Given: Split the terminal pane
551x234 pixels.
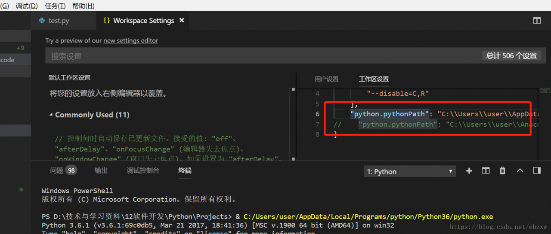Looking at the screenshot, I should (x=486, y=171).
